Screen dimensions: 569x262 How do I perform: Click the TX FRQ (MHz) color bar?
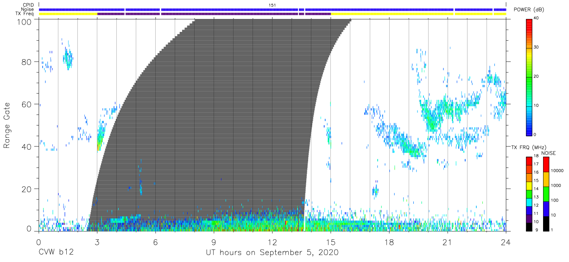529,194
